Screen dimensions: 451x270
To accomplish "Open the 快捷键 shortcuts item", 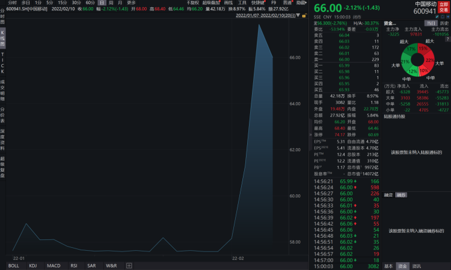I will click(258, 2).
